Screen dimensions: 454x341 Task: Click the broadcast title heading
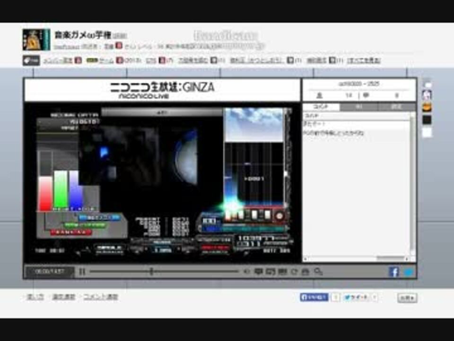click(83, 36)
